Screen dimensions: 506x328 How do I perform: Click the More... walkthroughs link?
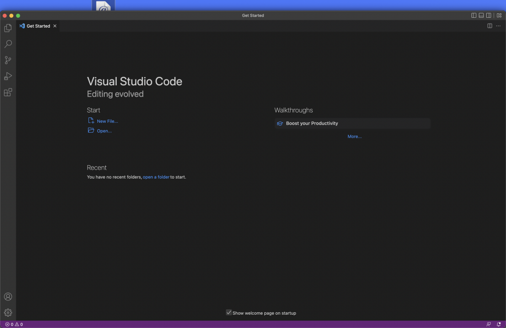pyautogui.click(x=354, y=137)
